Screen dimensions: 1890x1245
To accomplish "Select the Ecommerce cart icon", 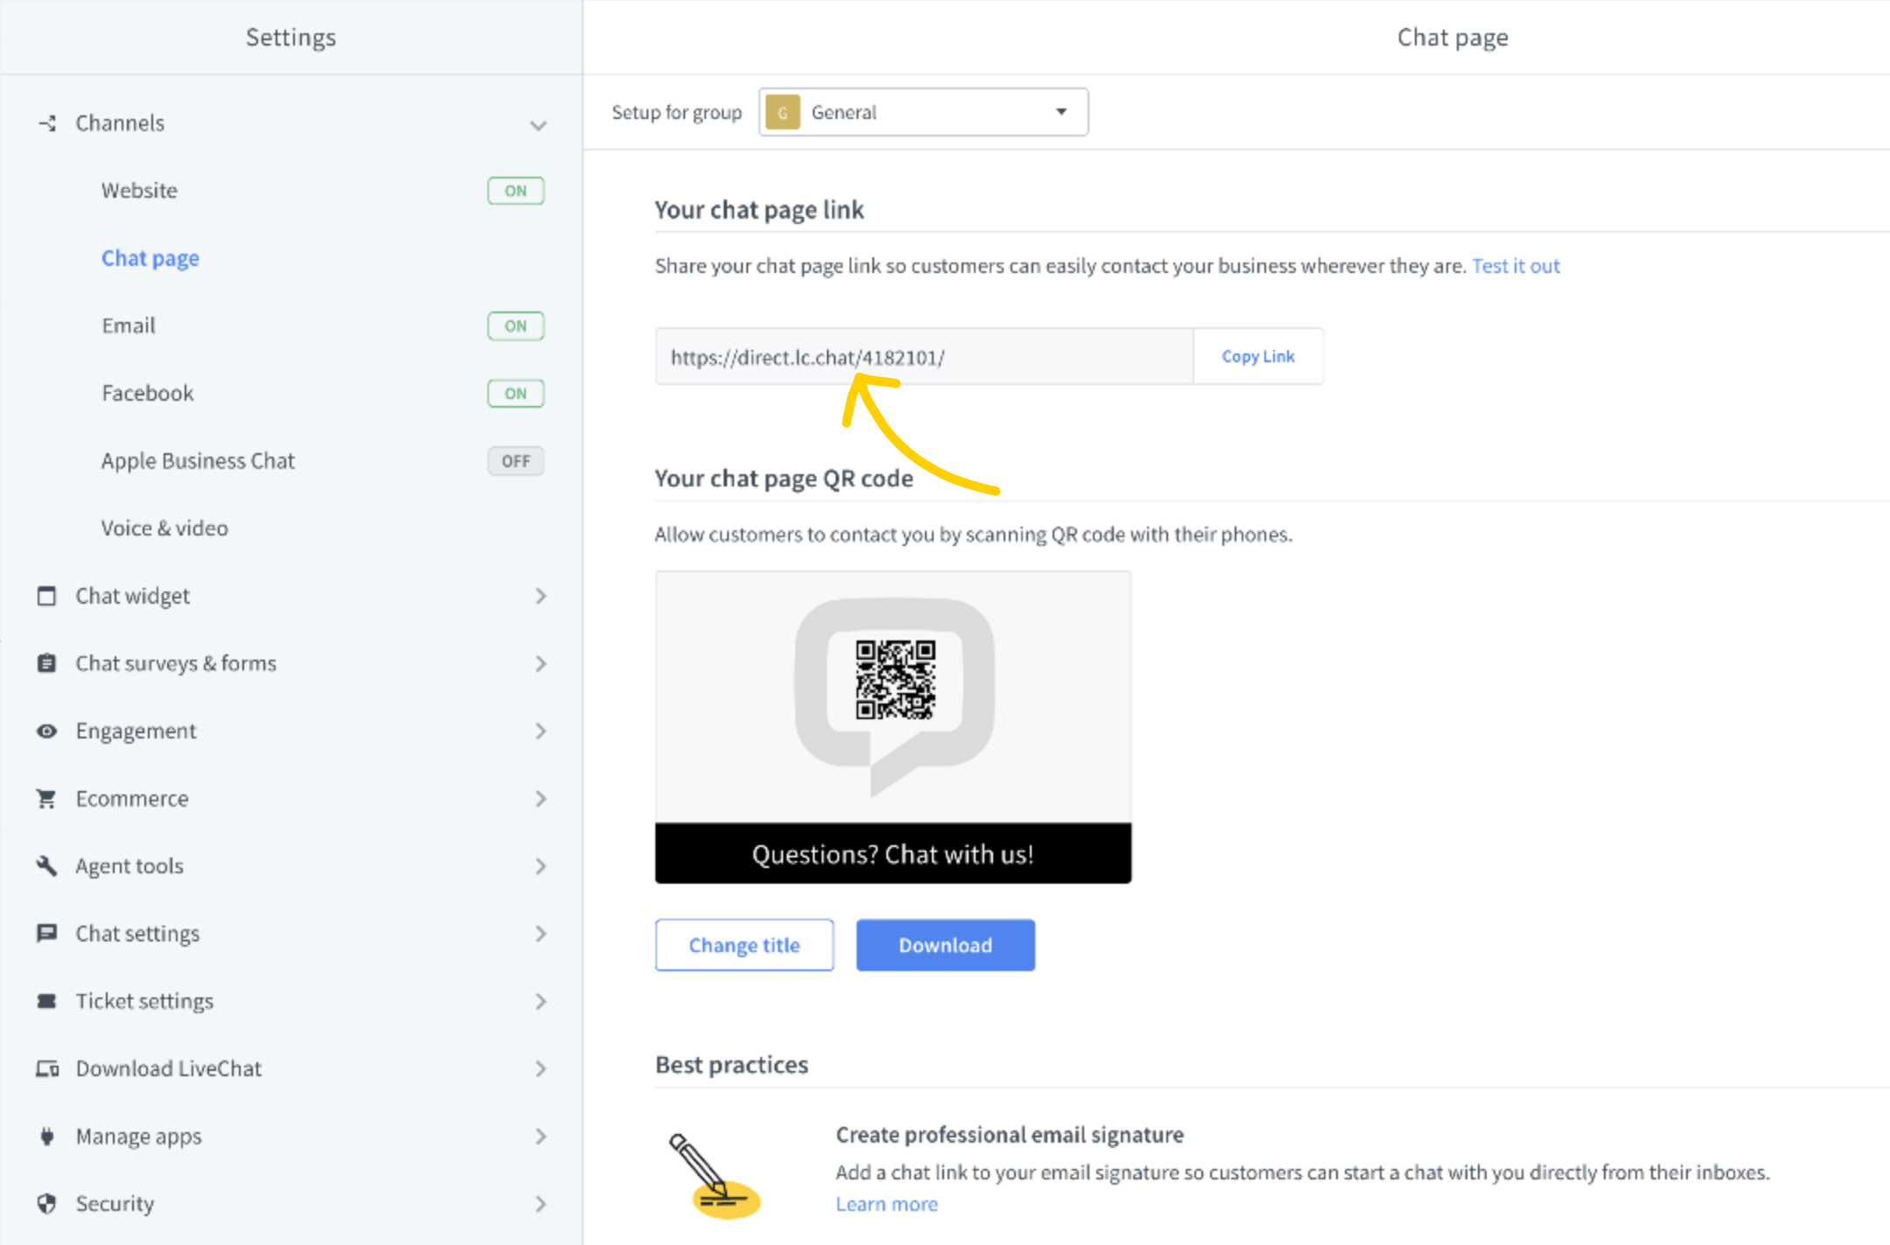I will coord(46,798).
